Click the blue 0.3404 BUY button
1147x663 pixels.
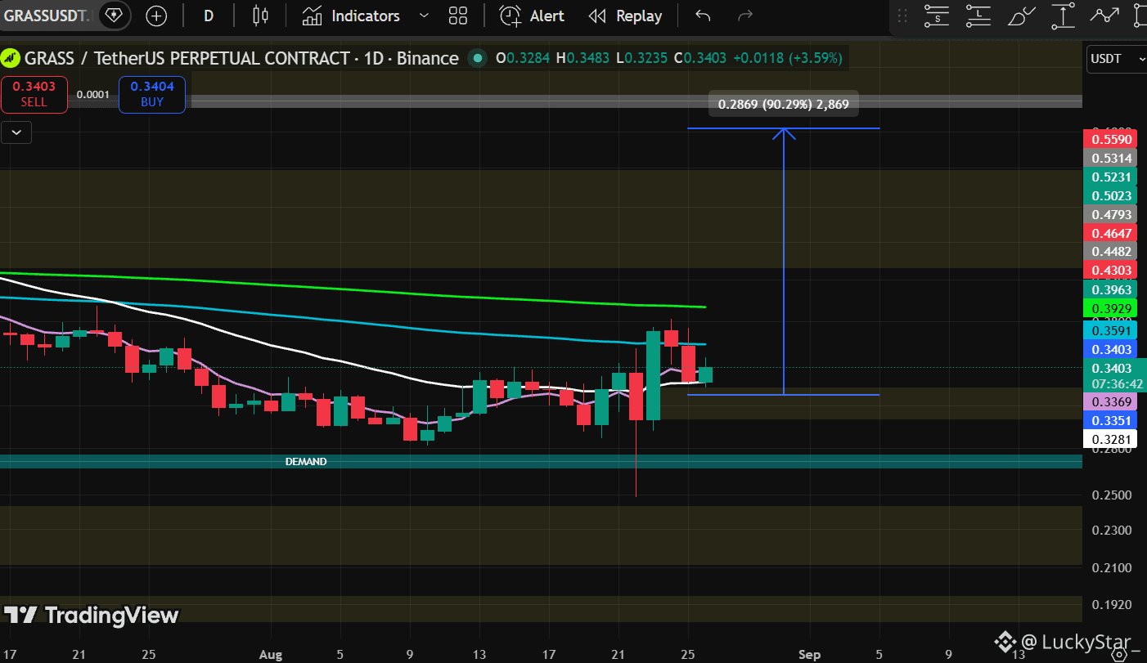tap(152, 94)
